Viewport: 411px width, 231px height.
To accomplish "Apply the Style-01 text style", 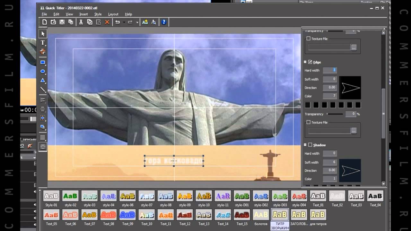I will [x=51, y=196].
